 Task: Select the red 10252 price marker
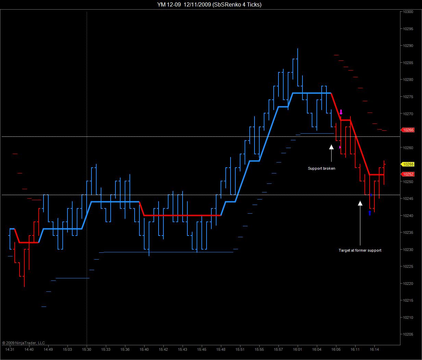click(408, 174)
